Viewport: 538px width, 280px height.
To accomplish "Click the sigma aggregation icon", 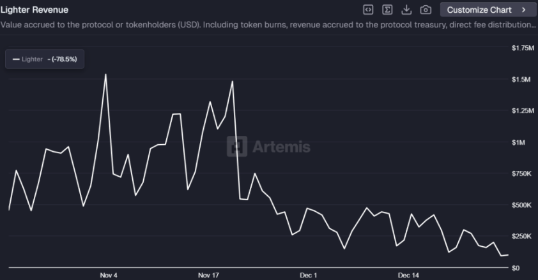I will pos(387,10).
